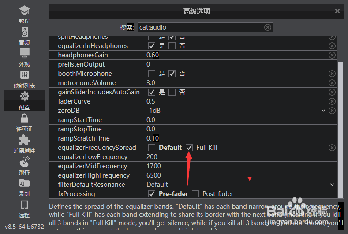The width and height of the screenshot is (348, 234).
Task: Select the equalizerFrequencySpread option name
Action: point(97,148)
